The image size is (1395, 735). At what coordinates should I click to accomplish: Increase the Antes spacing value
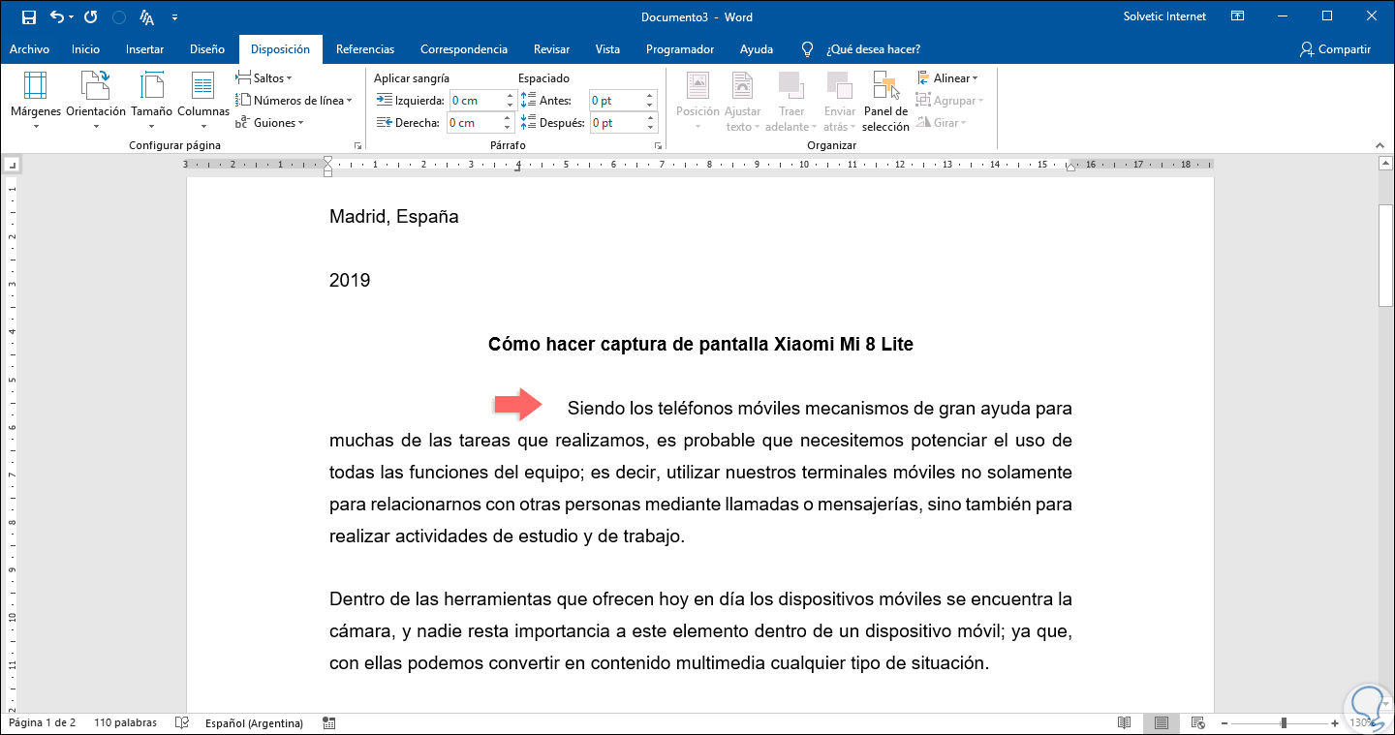coord(651,96)
